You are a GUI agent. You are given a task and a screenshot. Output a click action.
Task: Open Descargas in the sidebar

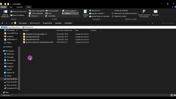tap(9, 57)
